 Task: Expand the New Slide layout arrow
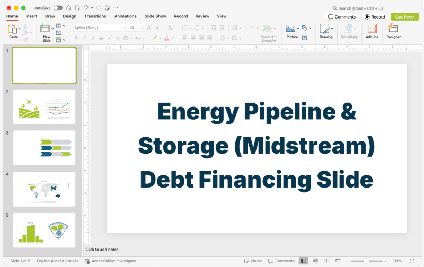52,29
